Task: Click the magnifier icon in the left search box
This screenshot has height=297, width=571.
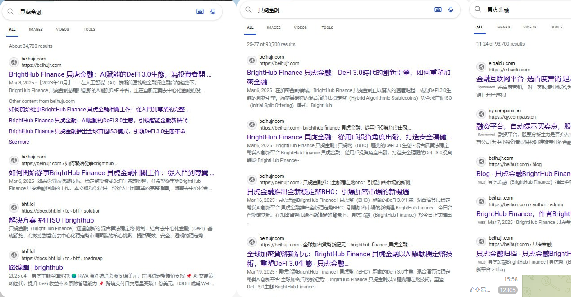Action: tap(11, 11)
